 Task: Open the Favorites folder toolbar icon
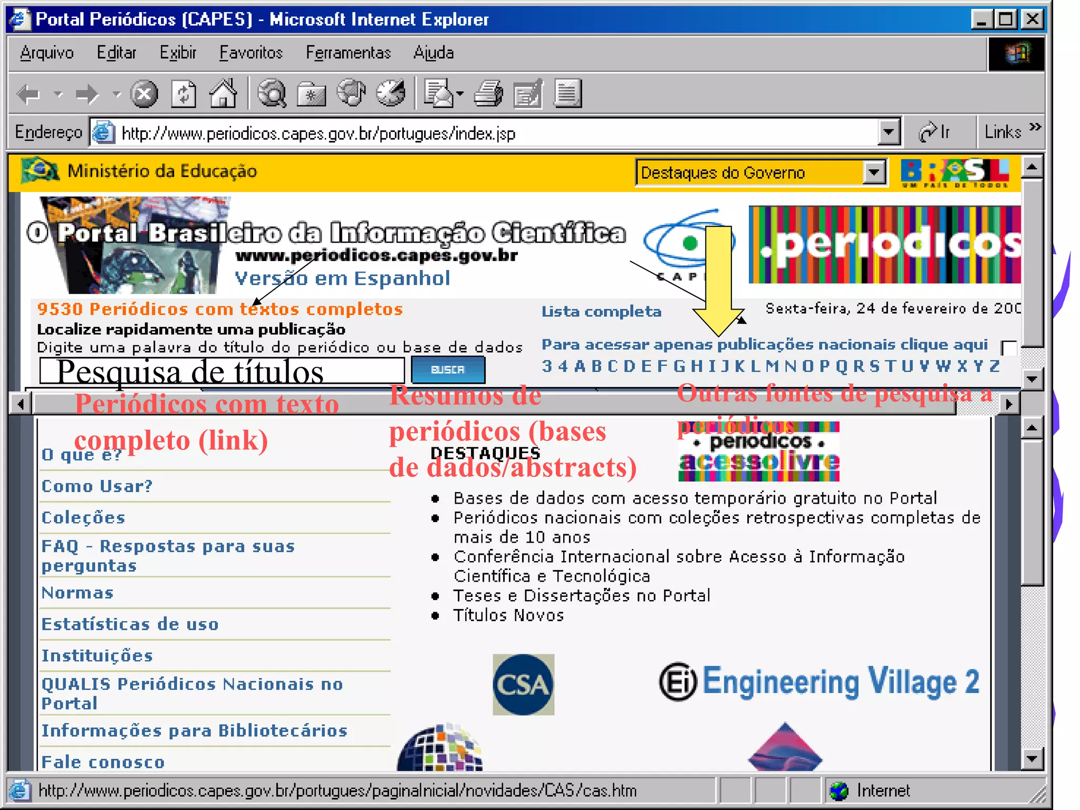click(x=311, y=94)
